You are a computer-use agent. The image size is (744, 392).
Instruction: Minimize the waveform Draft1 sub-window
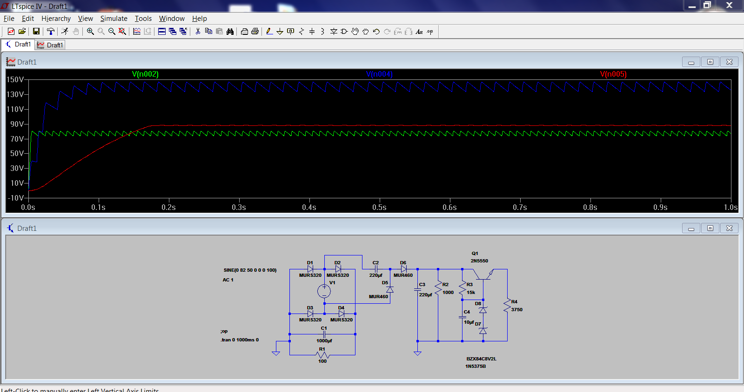[691, 62]
